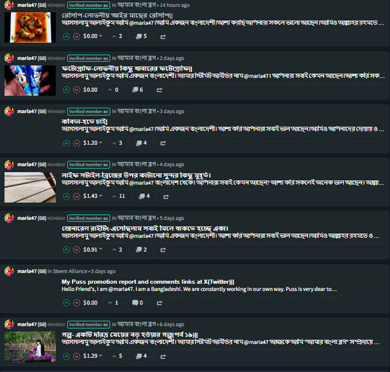Open the fish curry thumbnail image

[30, 27]
